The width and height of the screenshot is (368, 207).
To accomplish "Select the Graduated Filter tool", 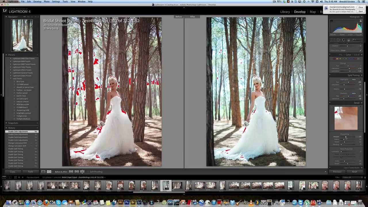I will [349, 40].
